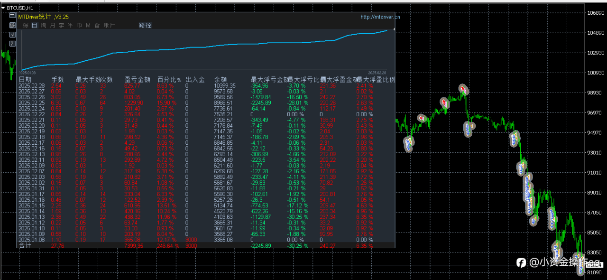Click the 余额 balance column header

coord(221,80)
